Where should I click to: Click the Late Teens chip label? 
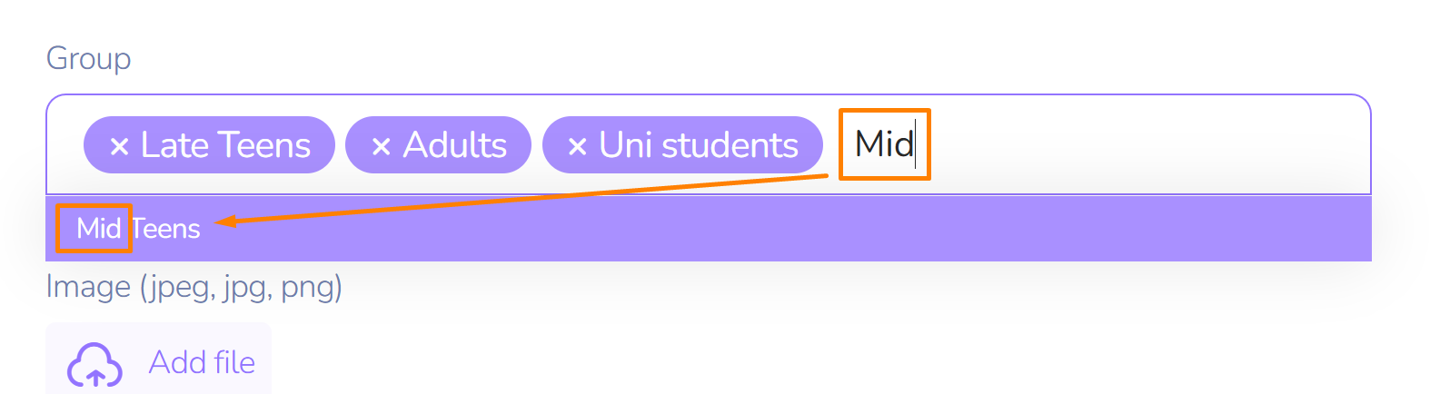225,145
